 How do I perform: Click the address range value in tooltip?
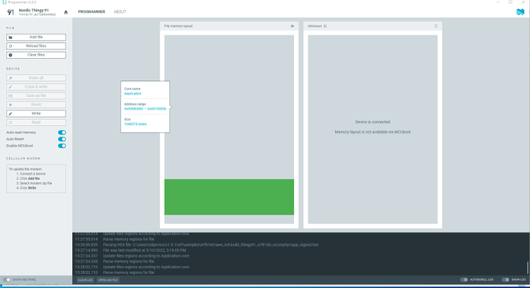(x=145, y=109)
